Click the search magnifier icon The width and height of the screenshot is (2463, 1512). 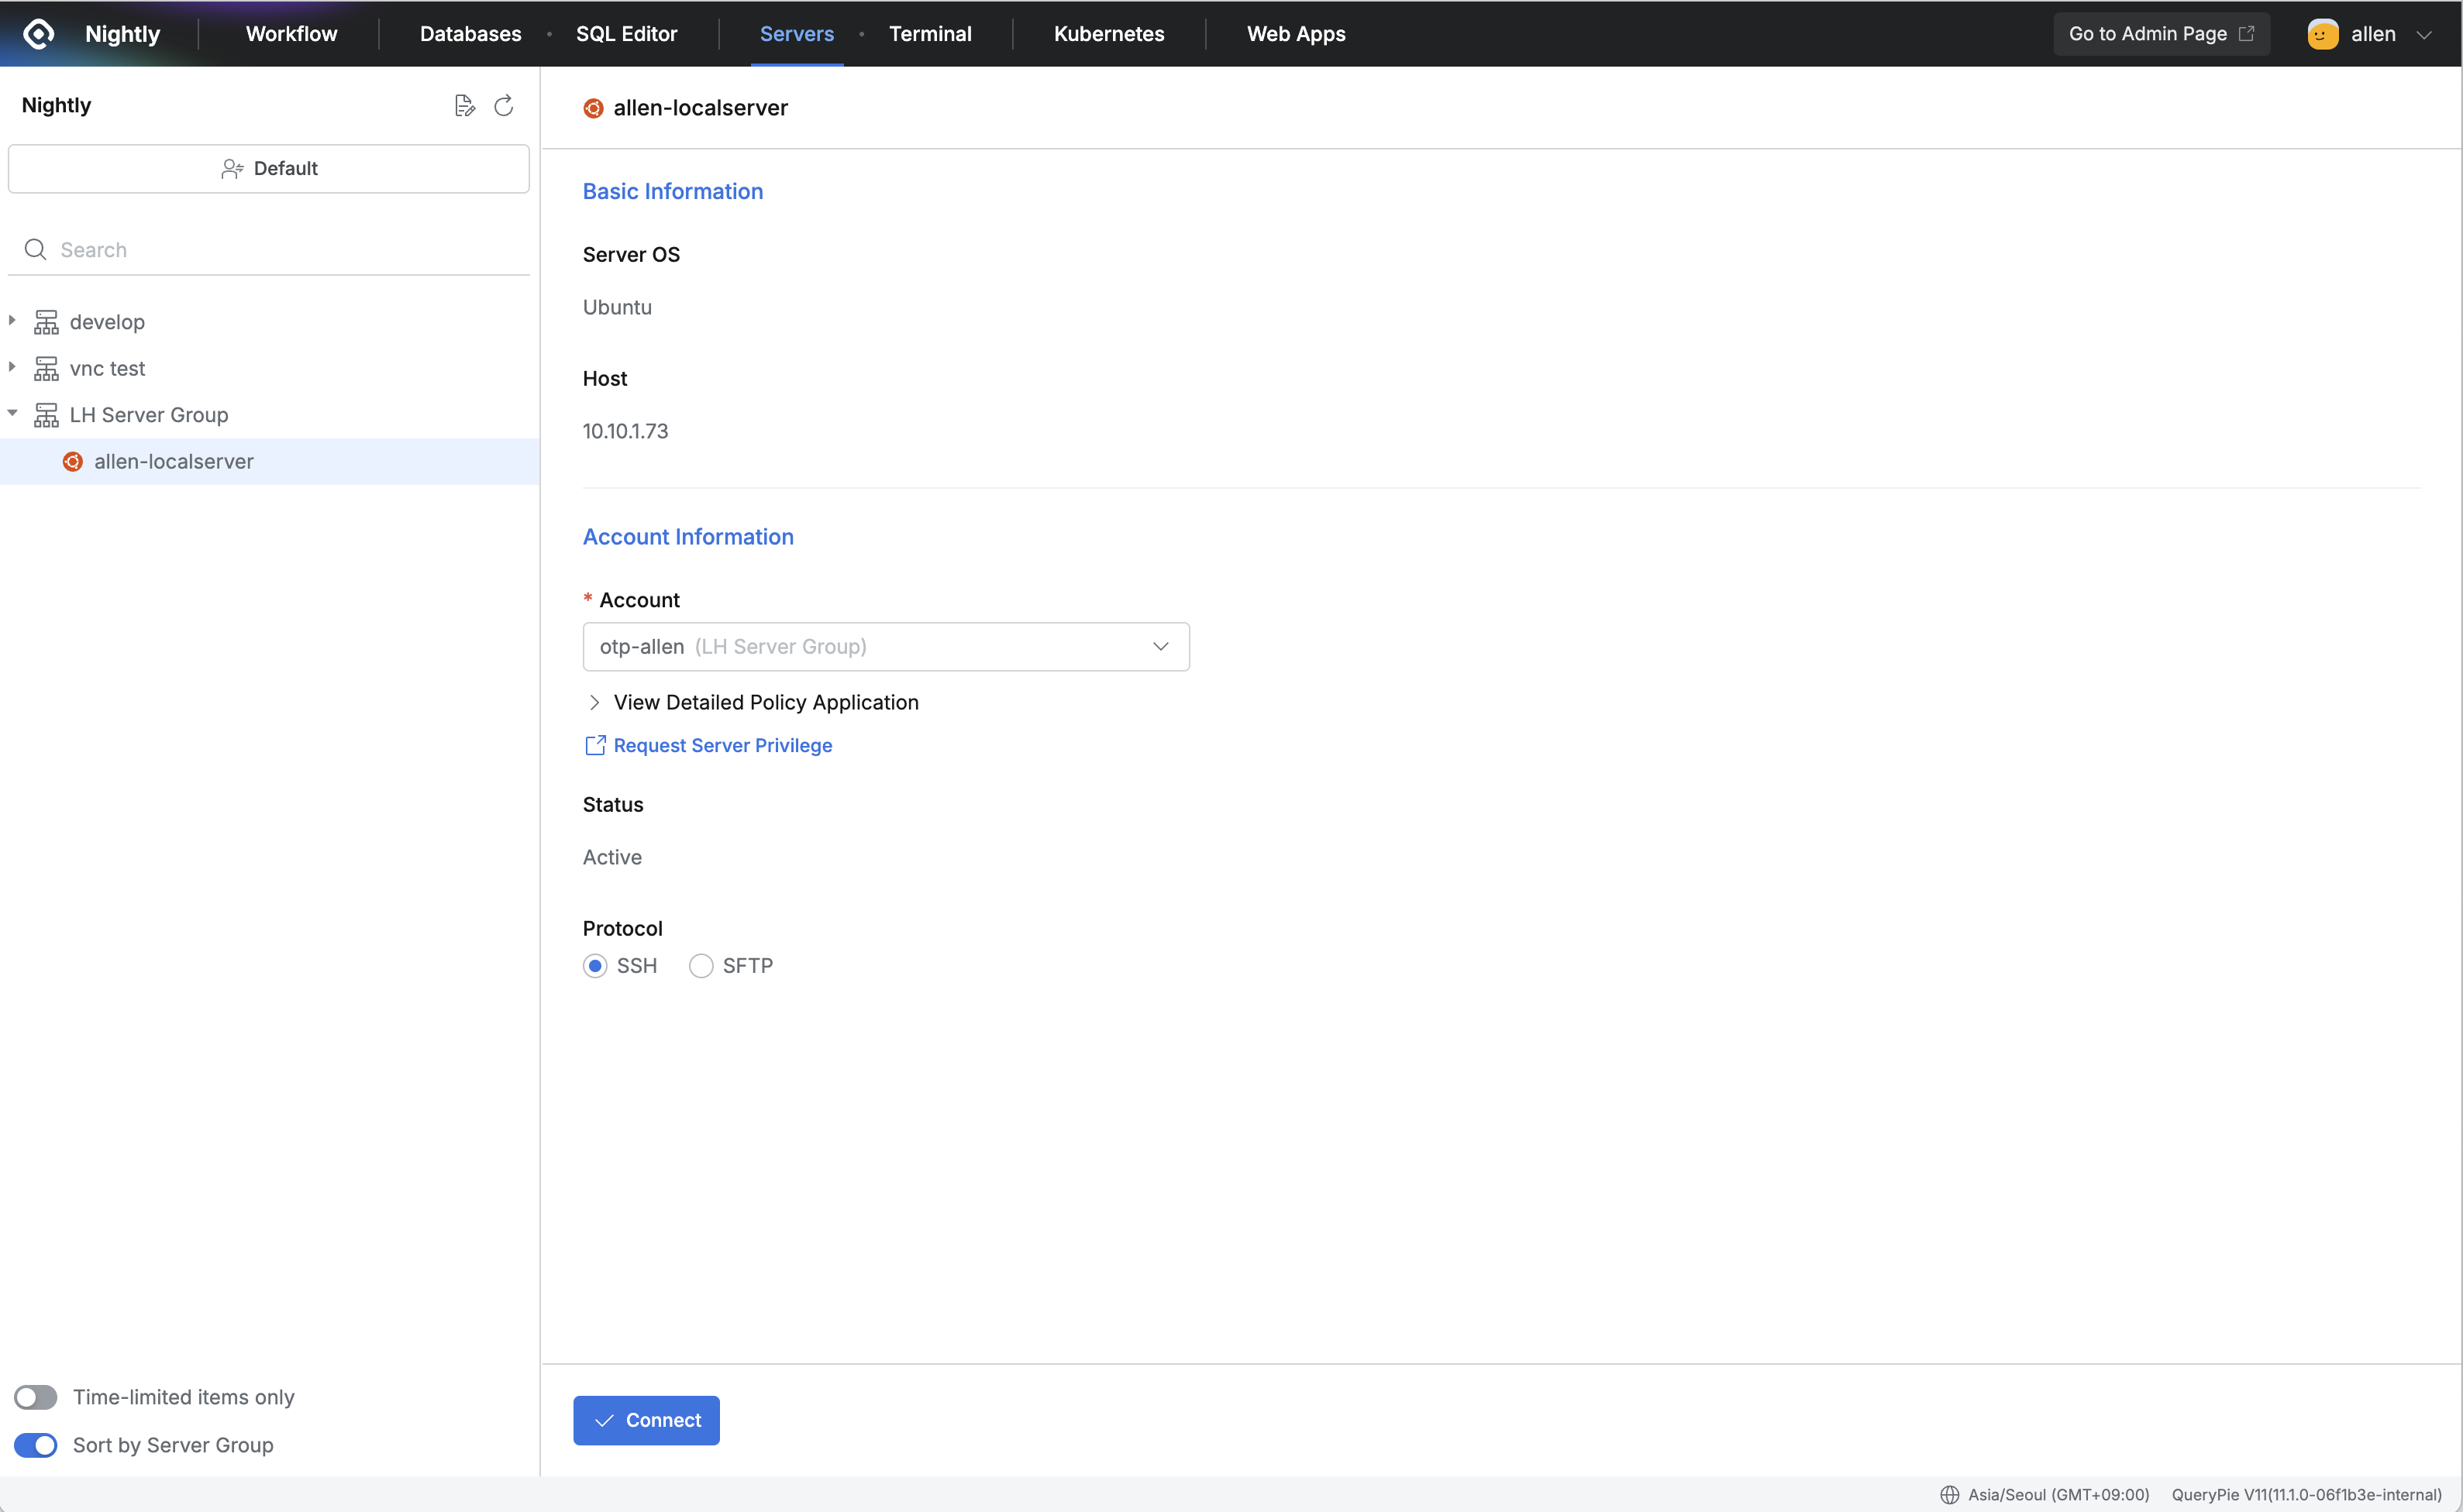point(35,249)
